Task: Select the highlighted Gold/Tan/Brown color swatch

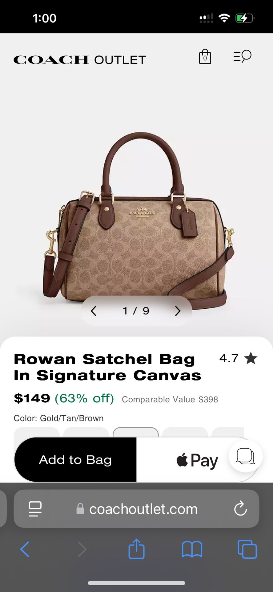Action: pos(136,432)
